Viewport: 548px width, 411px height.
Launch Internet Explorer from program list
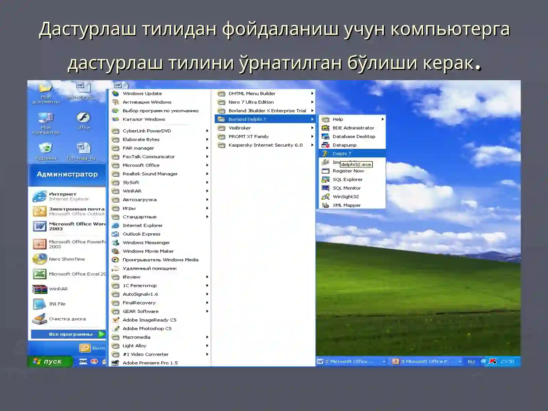click(159, 225)
